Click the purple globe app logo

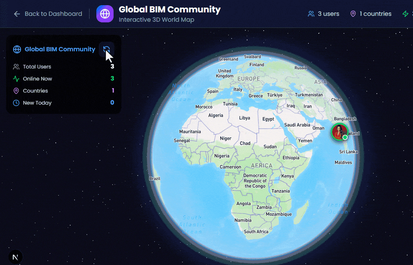105,14
